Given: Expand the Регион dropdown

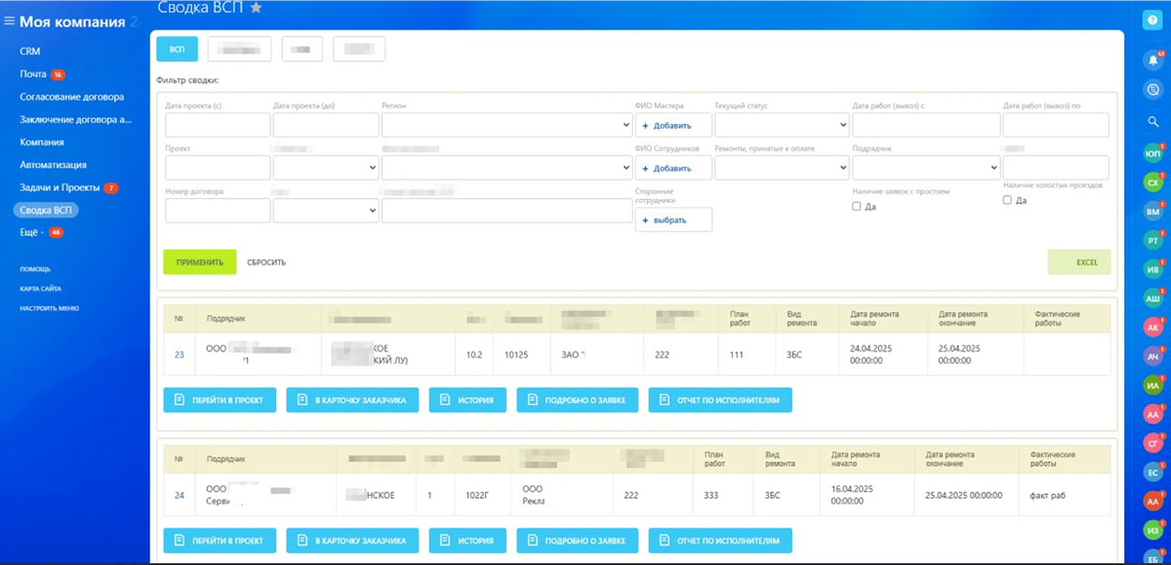Looking at the screenshot, I should [506, 125].
